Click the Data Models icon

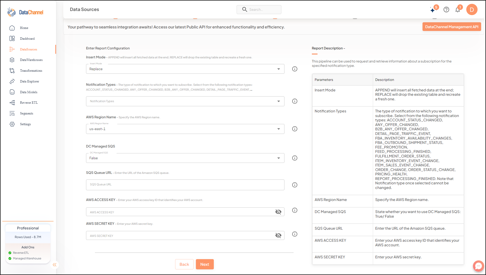12,92
